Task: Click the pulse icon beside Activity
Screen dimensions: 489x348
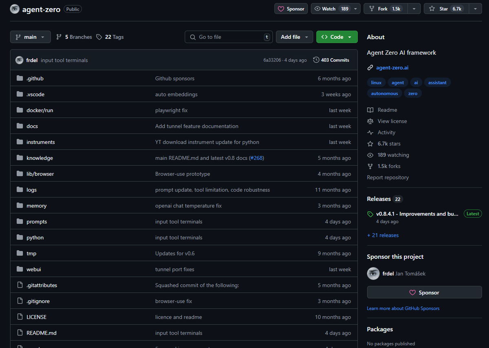Action: coord(370,132)
